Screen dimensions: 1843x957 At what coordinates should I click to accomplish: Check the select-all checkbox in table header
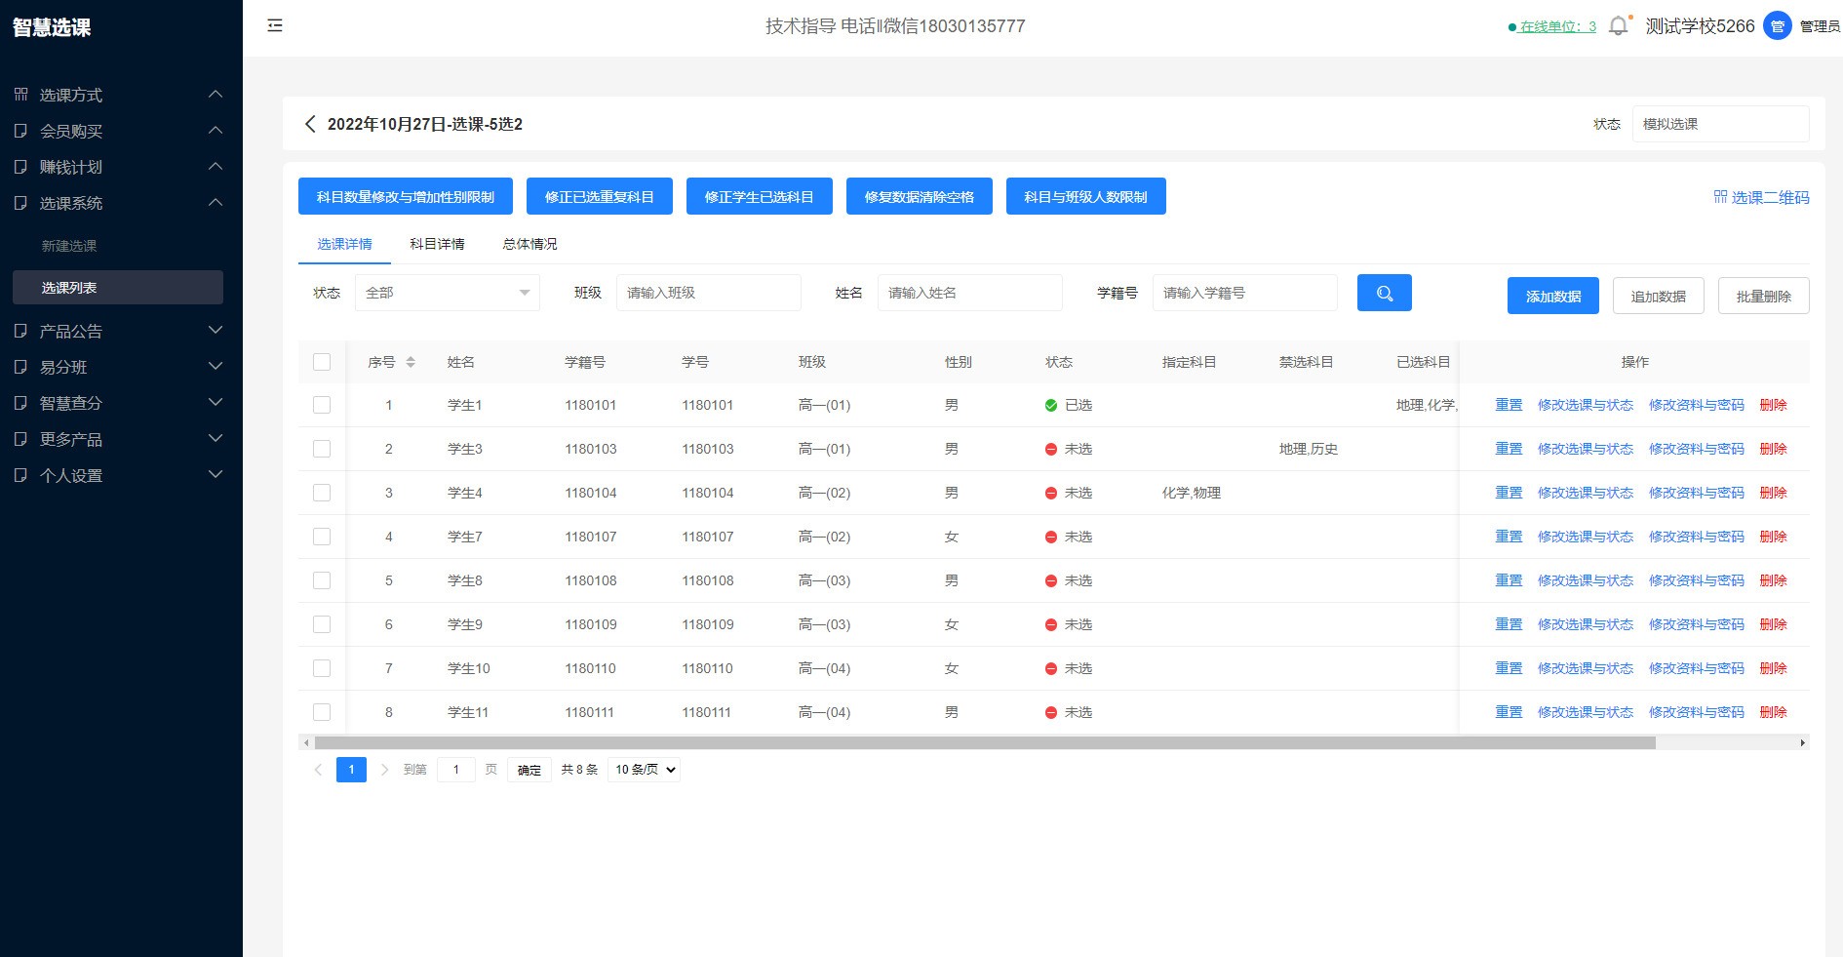pos(322,362)
